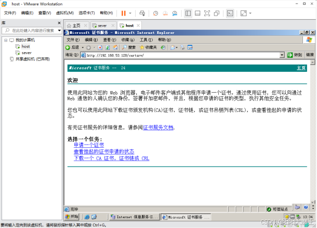Expand the IE address bar dropdown
This screenshot has height=228, width=317.
(282, 55)
